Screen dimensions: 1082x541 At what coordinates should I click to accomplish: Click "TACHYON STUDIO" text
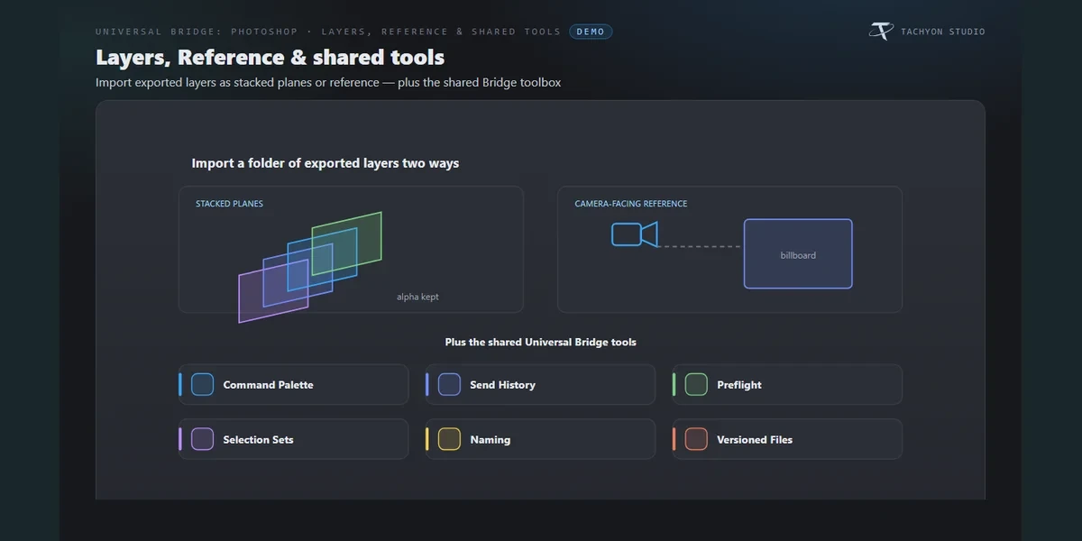point(943,32)
